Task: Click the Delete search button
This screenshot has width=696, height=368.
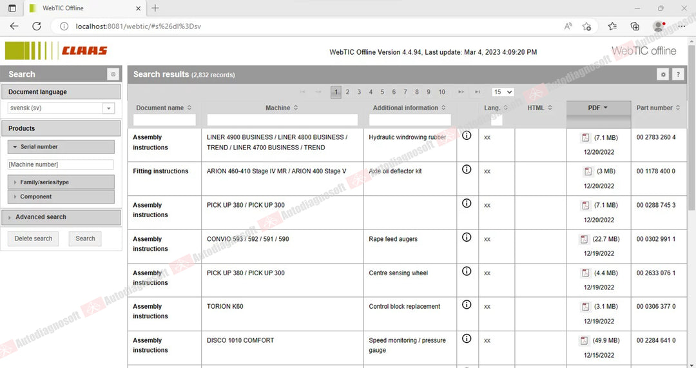Action: click(x=34, y=238)
